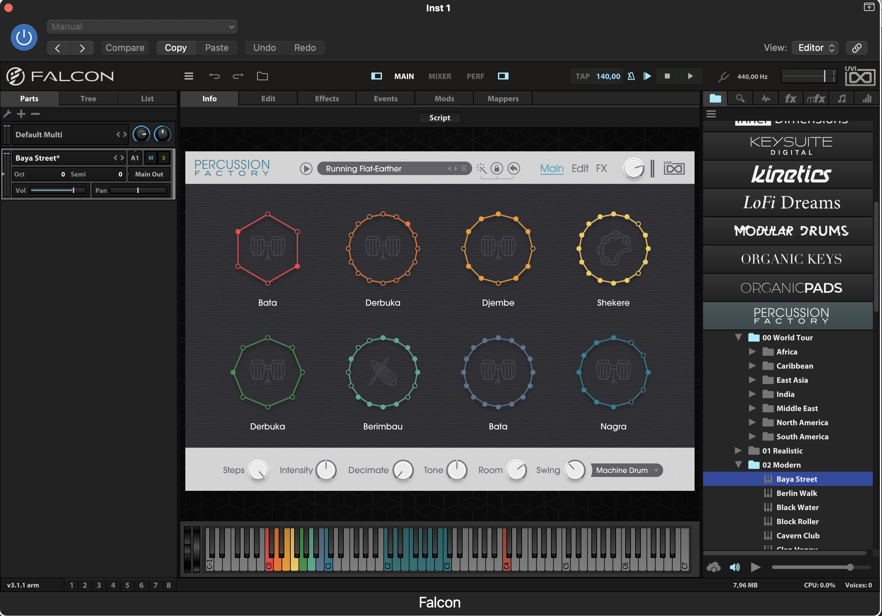
Task: Click the open folder icon in toolbar
Action: 262,76
